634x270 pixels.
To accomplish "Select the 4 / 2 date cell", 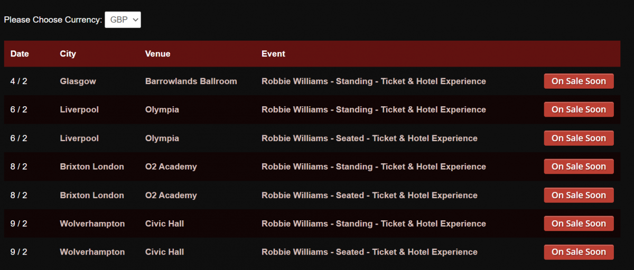I will 18,81.
